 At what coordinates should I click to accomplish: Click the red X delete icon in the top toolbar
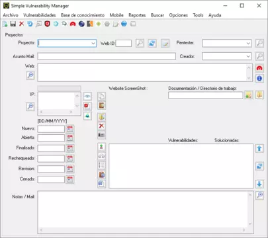click(21, 24)
